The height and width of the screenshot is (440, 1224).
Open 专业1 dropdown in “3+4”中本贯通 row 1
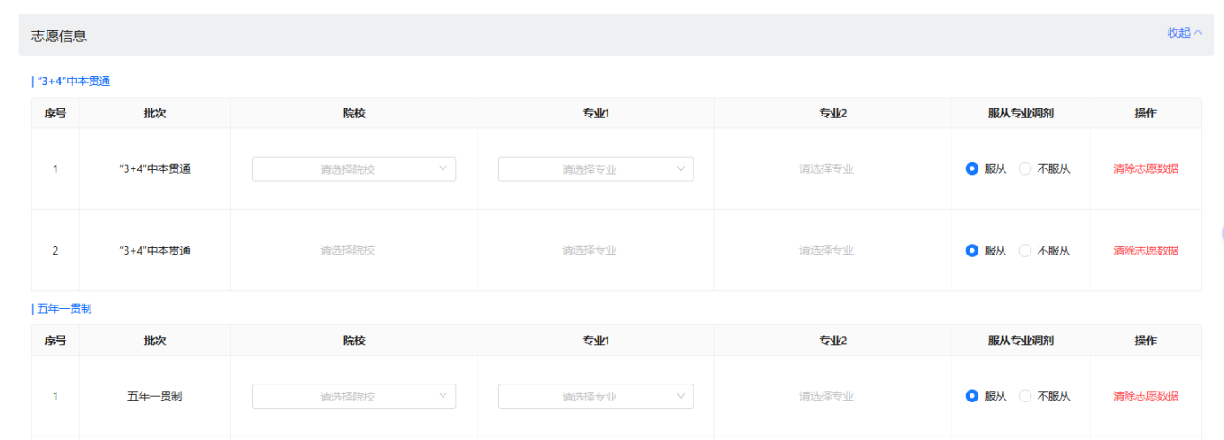click(x=595, y=169)
